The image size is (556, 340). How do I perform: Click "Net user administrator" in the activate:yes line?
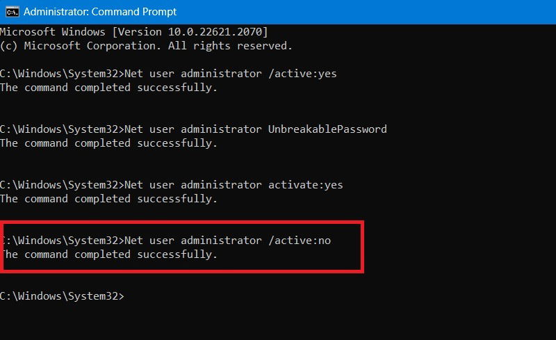click(193, 185)
